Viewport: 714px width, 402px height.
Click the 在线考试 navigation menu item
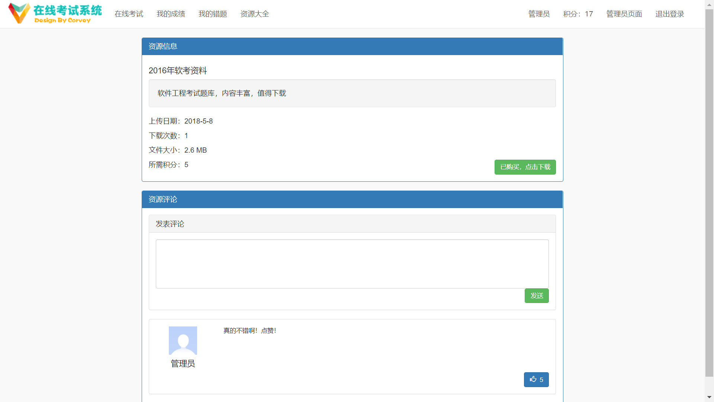click(x=129, y=14)
